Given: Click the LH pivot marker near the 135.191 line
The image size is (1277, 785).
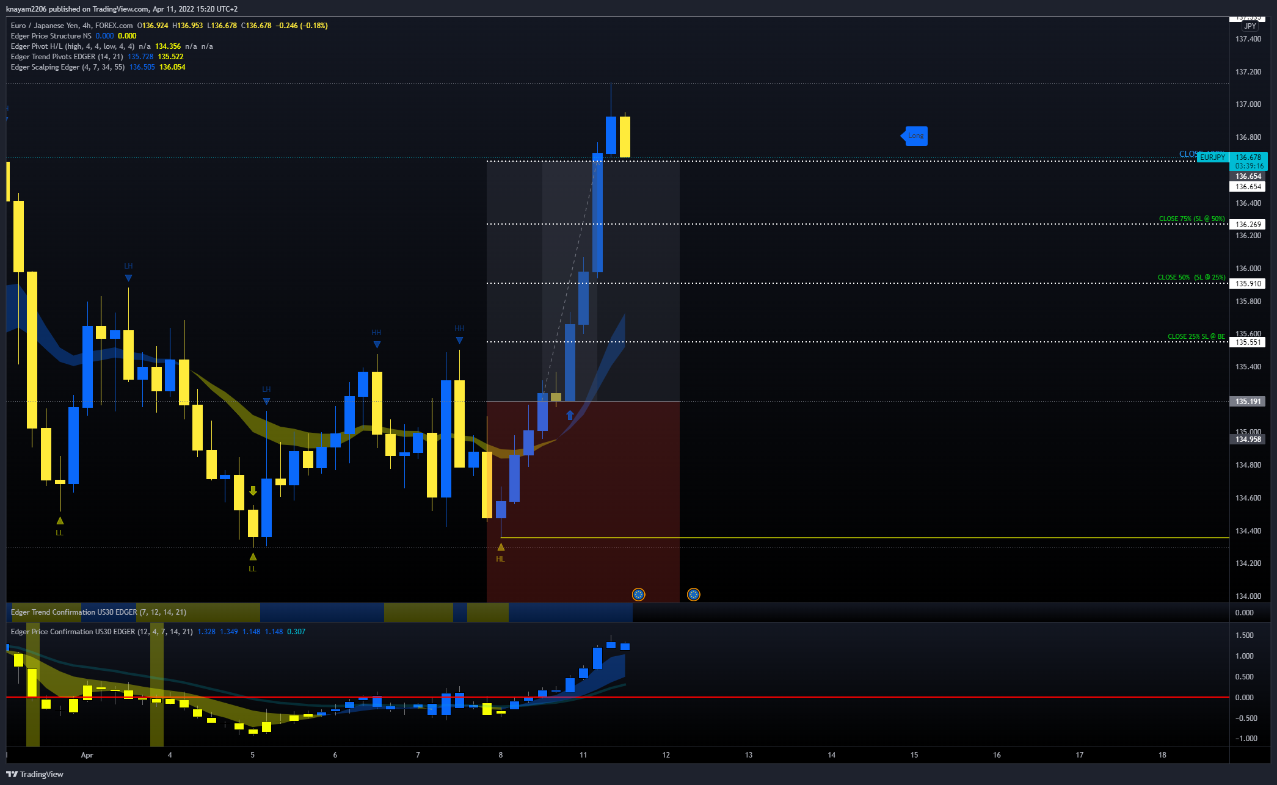Looking at the screenshot, I should pos(266,401).
